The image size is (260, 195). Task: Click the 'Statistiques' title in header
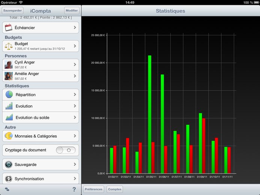[170, 11]
